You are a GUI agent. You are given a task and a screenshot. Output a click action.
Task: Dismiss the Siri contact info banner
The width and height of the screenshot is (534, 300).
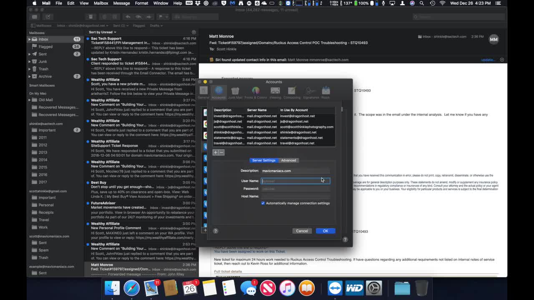tap(502, 60)
